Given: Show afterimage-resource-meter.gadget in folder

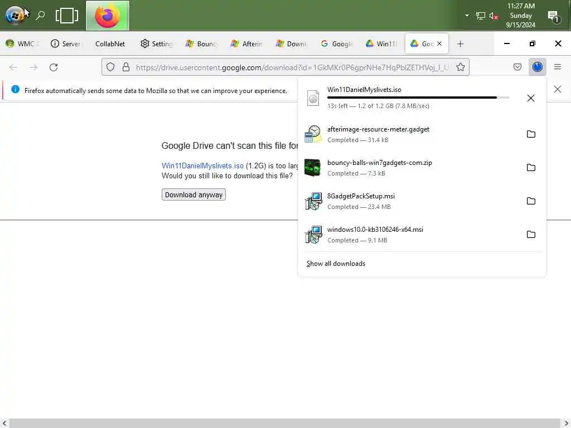Looking at the screenshot, I should point(531,134).
